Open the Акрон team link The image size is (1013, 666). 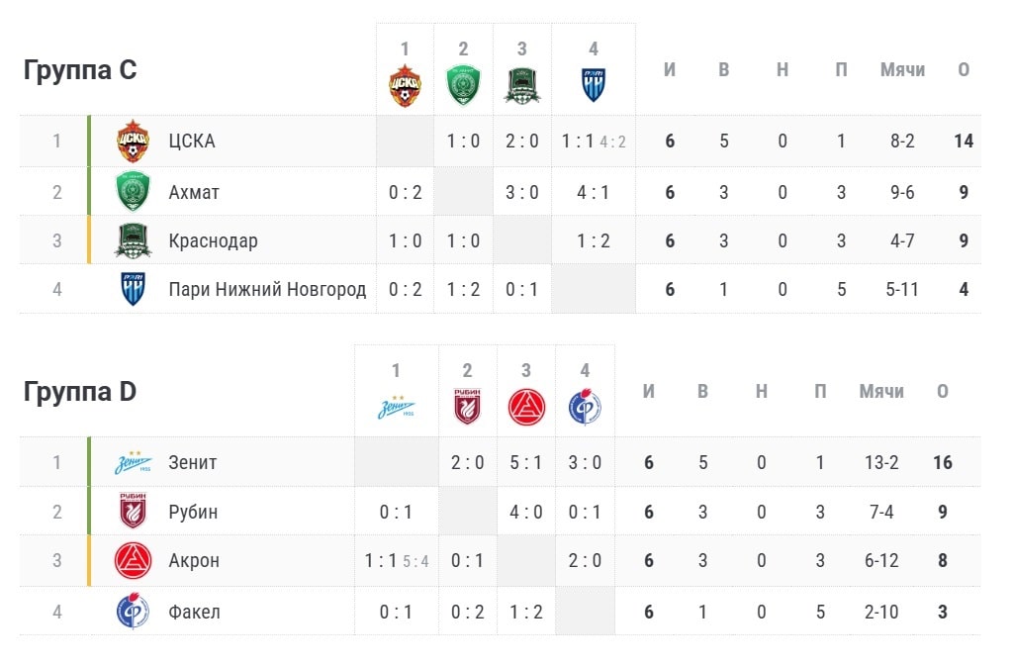click(194, 560)
